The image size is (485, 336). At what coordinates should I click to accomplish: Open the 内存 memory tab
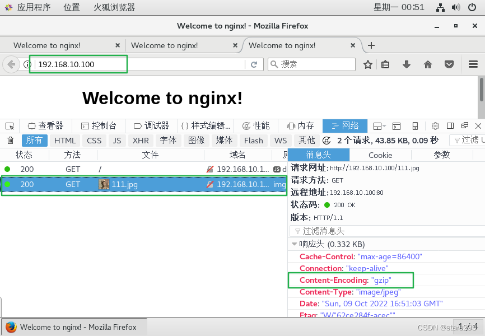[x=300, y=126]
